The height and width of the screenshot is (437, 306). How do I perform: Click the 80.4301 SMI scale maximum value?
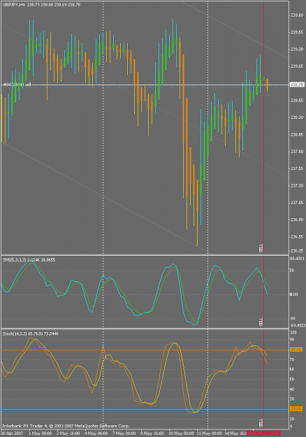tap(297, 259)
